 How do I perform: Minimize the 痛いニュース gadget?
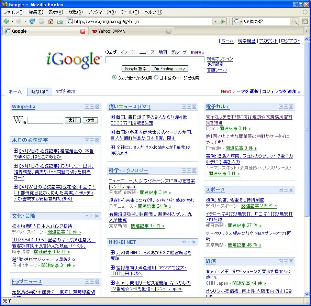(x=189, y=107)
